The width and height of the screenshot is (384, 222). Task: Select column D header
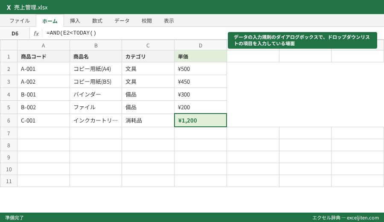(201, 45)
